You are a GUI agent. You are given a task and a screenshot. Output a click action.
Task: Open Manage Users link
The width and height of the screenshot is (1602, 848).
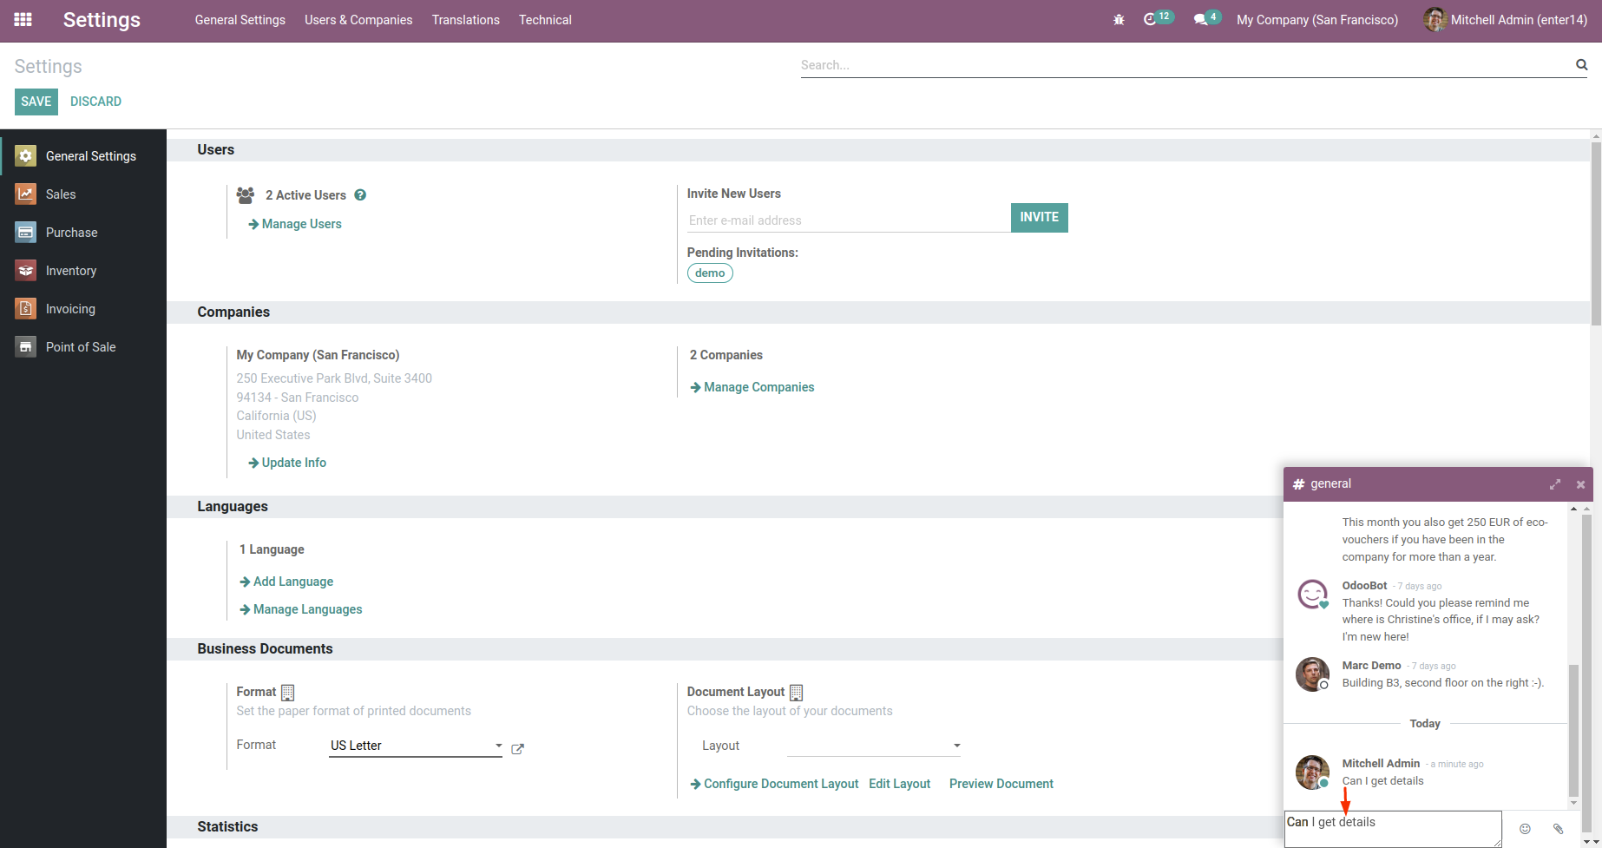click(x=295, y=224)
